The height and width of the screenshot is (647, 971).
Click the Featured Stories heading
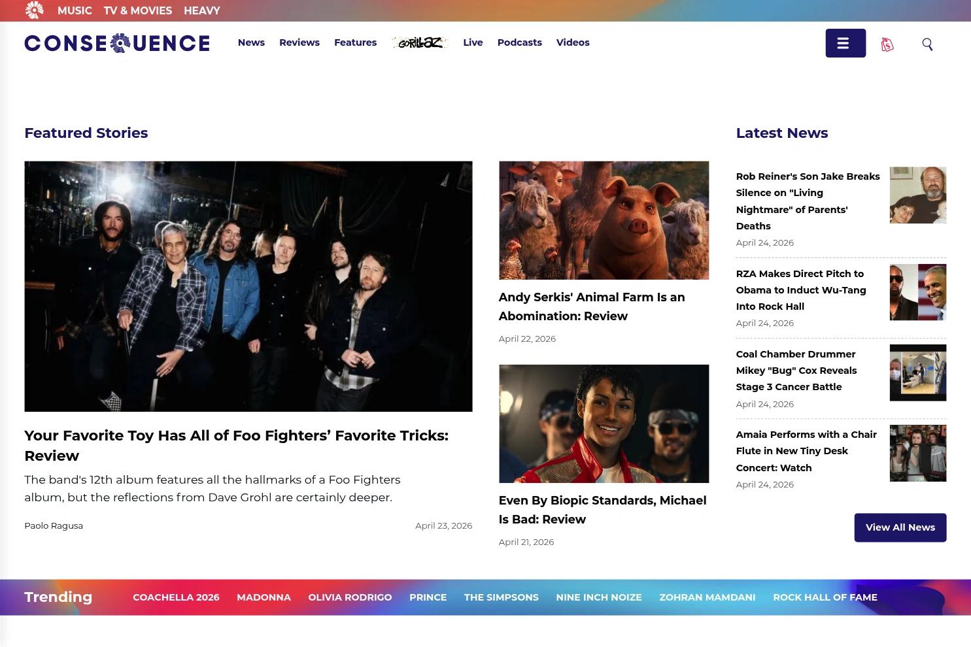[x=86, y=133]
